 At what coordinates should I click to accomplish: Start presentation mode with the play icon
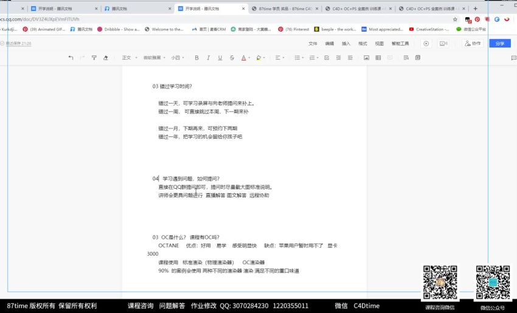coord(426,44)
